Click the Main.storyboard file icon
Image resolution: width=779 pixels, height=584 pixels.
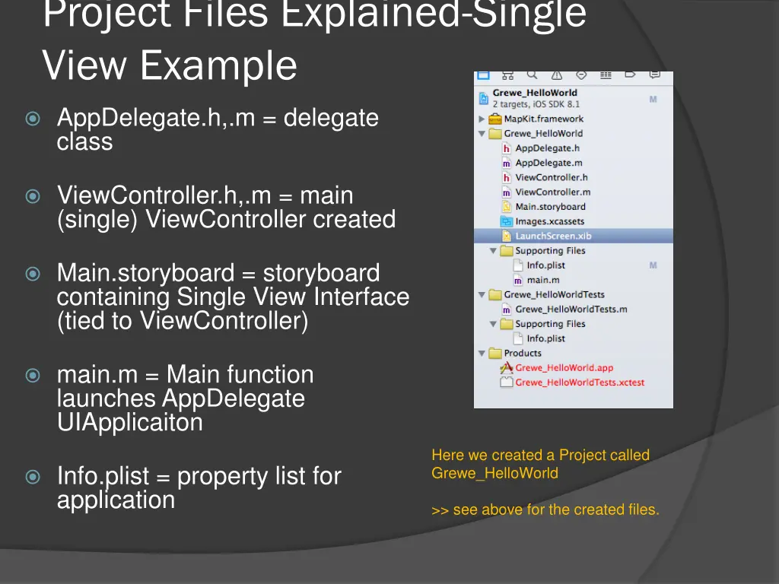click(x=506, y=207)
